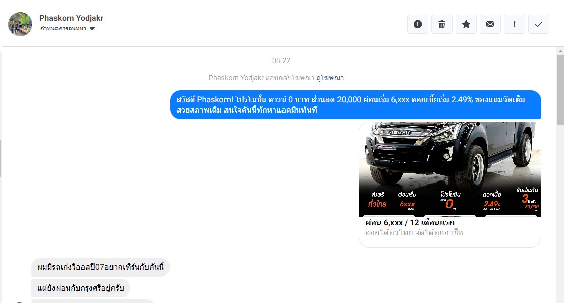The height and width of the screenshot is (303, 564).
Task: Click the scrollbar up arrow
Action: point(560,51)
